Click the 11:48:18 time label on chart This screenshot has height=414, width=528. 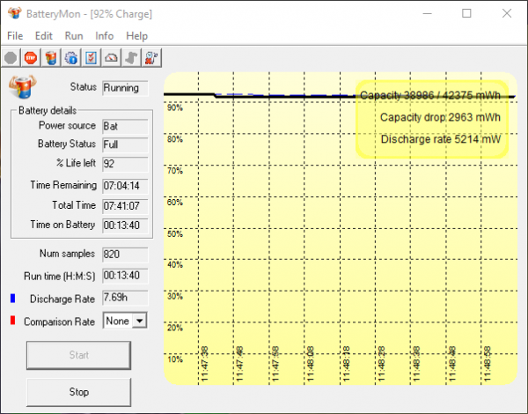point(346,364)
